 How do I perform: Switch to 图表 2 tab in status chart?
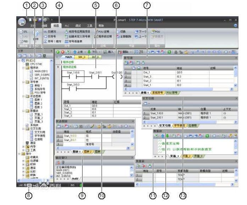point(88,152)
